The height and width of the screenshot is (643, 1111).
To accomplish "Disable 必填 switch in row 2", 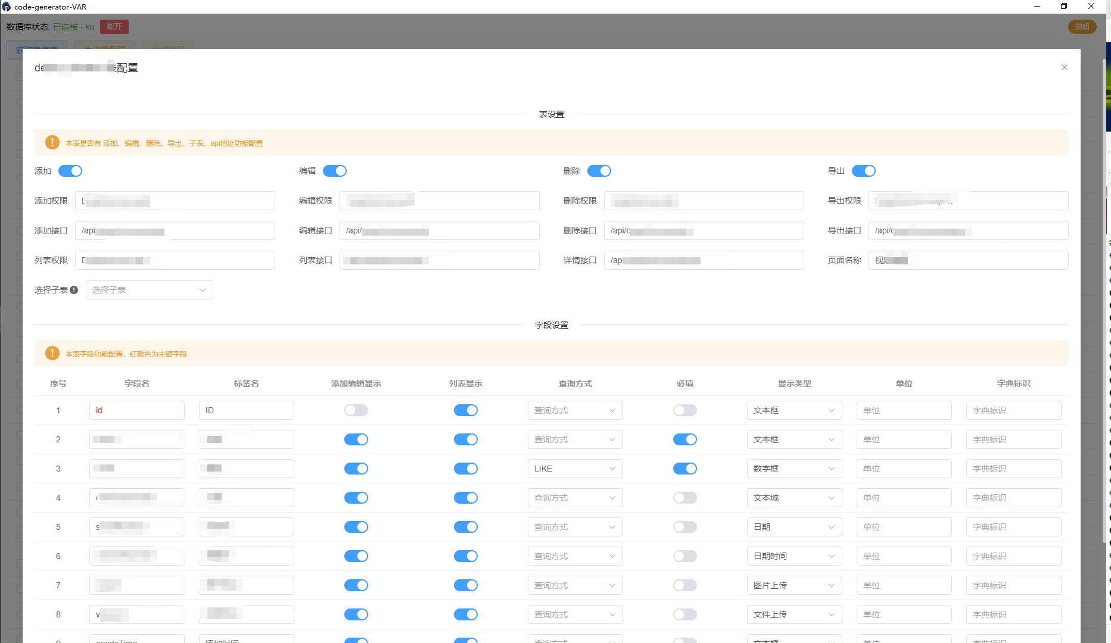I will [685, 439].
